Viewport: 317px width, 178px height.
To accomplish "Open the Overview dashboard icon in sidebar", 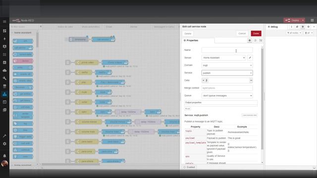I will pos(4,31).
